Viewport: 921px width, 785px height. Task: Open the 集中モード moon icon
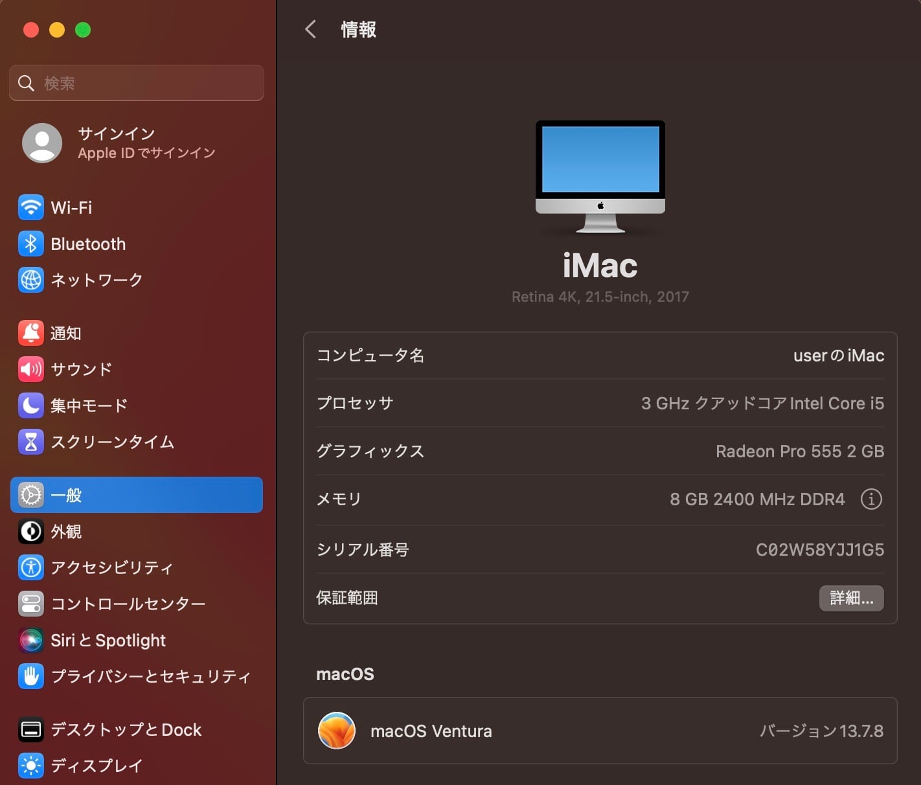pyautogui.click(x=31, y=405)
